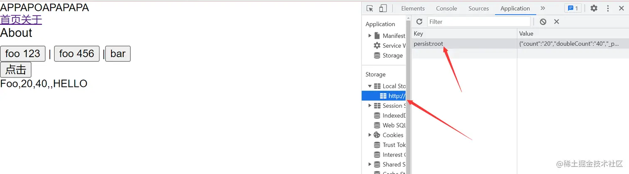The height and width of the screenshot is (174, 629).
Task: Switch to the Console tab
Action: coord(446,8)
